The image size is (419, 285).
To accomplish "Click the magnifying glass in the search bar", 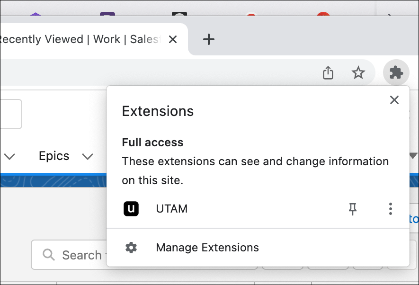I will coord(48,255).
